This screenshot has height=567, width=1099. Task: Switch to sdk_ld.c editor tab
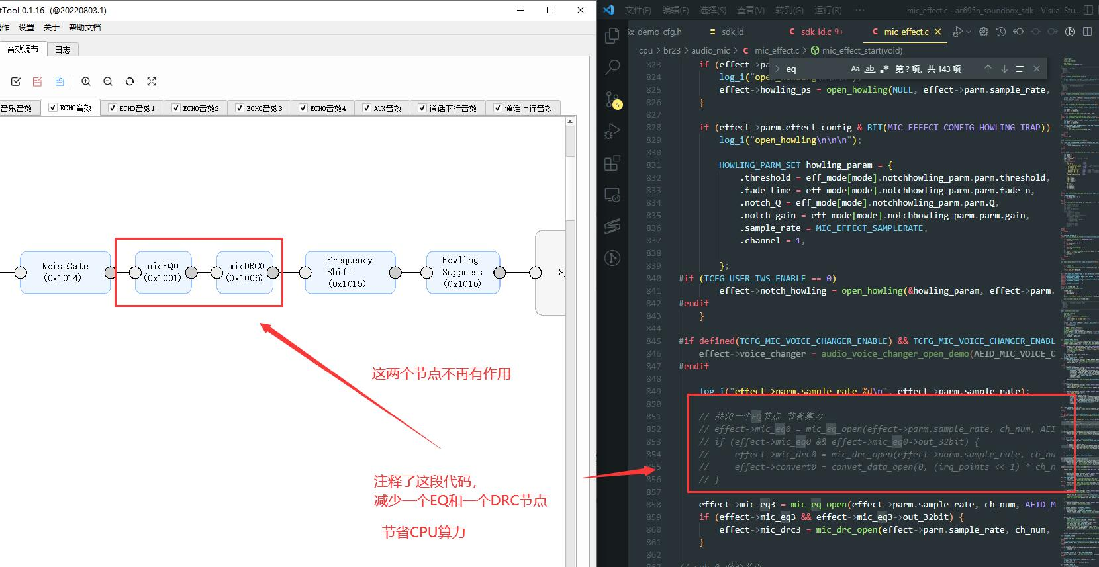816,32
